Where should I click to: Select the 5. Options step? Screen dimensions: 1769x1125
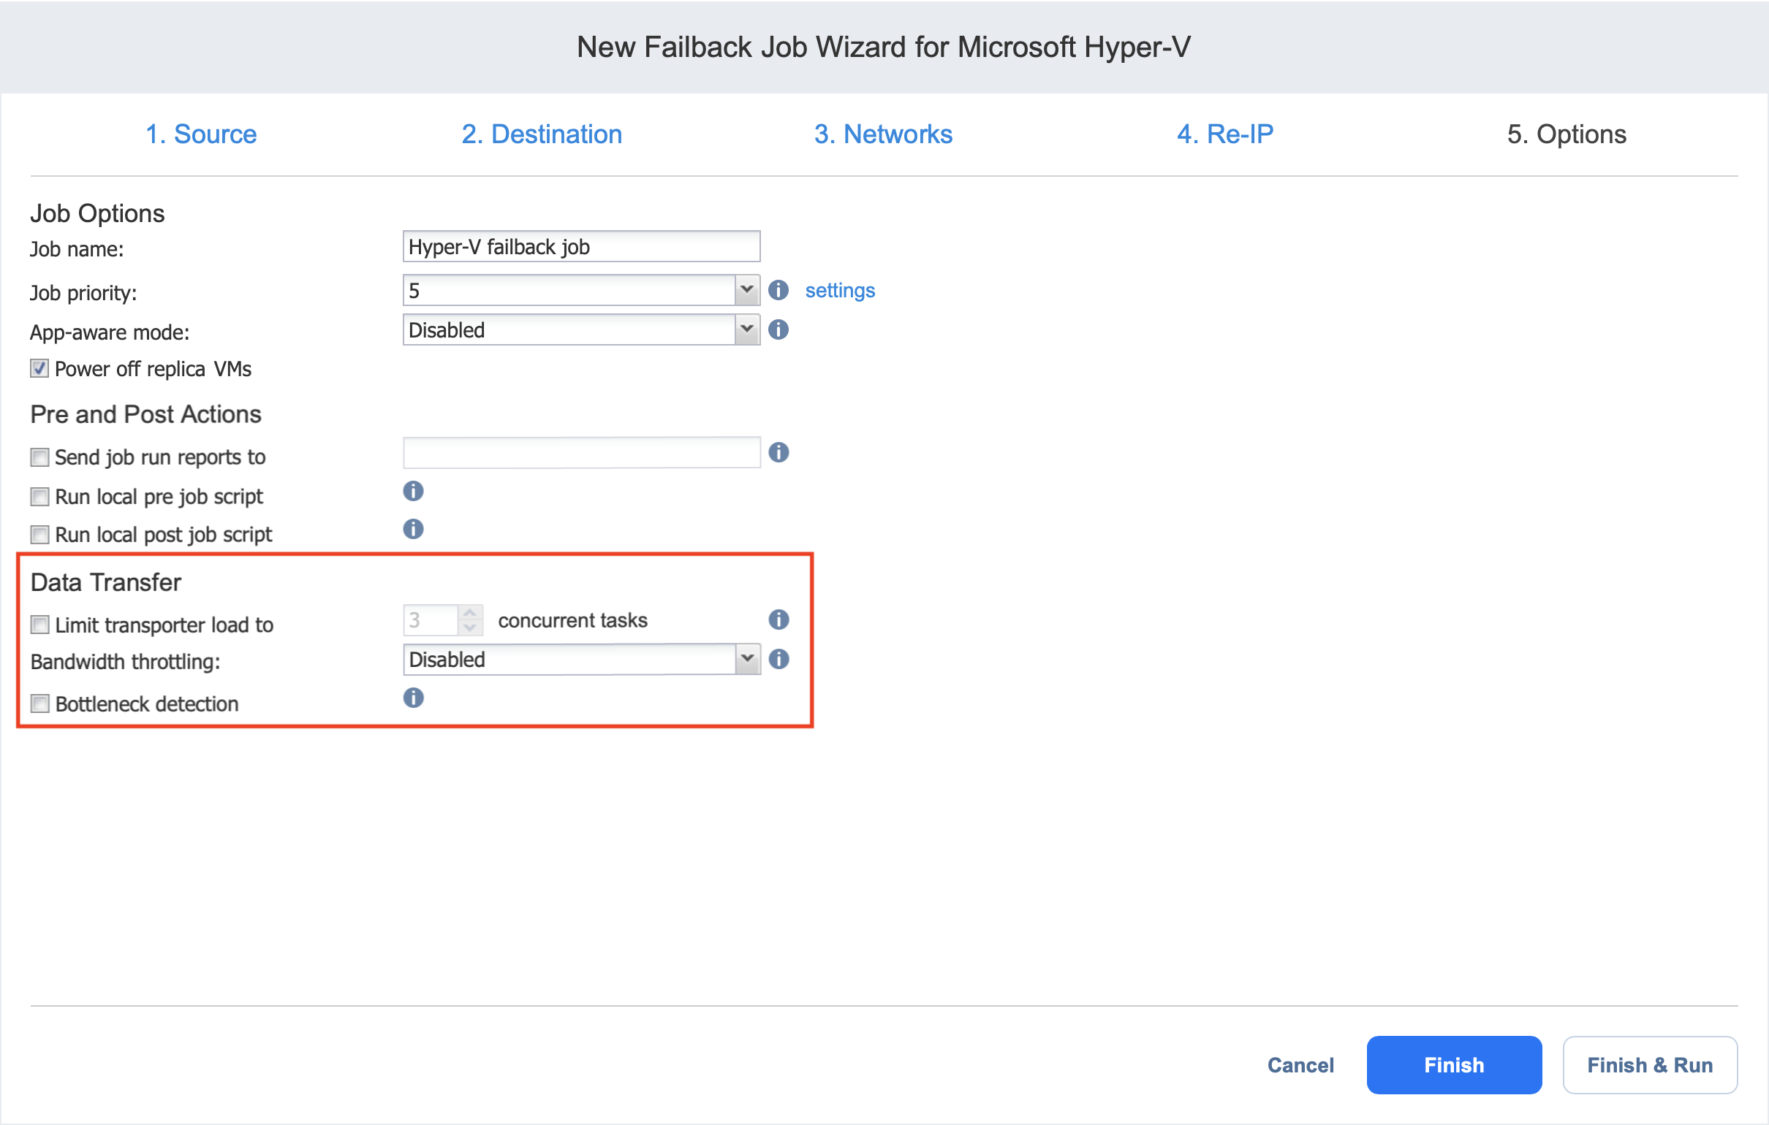[1567, 134]
